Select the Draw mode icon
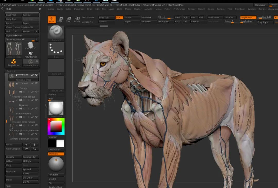The height and width of the screenshot is (188, 278). tap(51, 20)
